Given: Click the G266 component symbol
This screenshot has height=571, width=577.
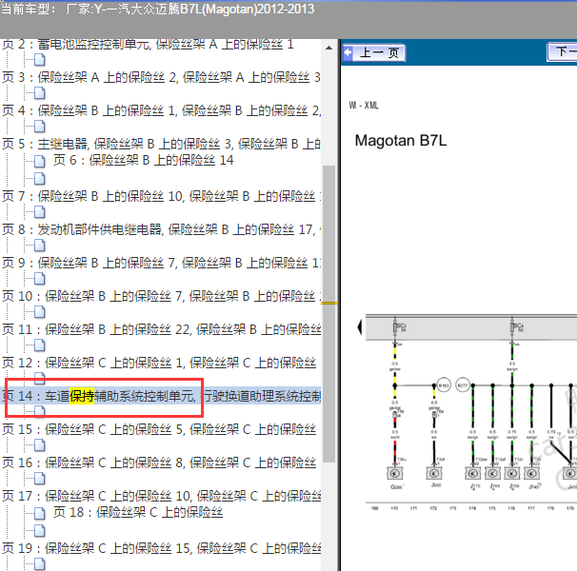Looking at the screenshot, I should (x=394, y=473).
